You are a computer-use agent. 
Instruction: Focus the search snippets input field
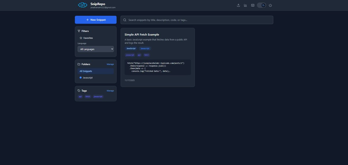tap(197, 20)
